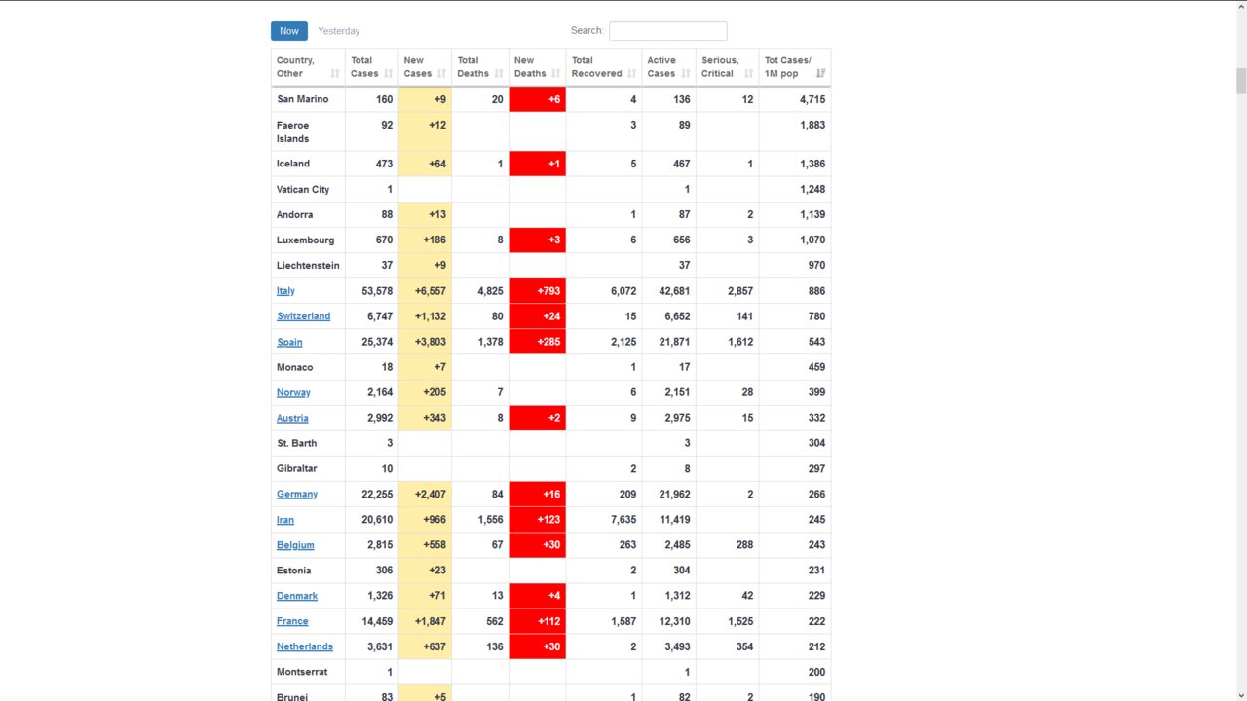This screenshot has width=1247, height=701.
Task: Open the Austria country link
Action: point(292,418)
